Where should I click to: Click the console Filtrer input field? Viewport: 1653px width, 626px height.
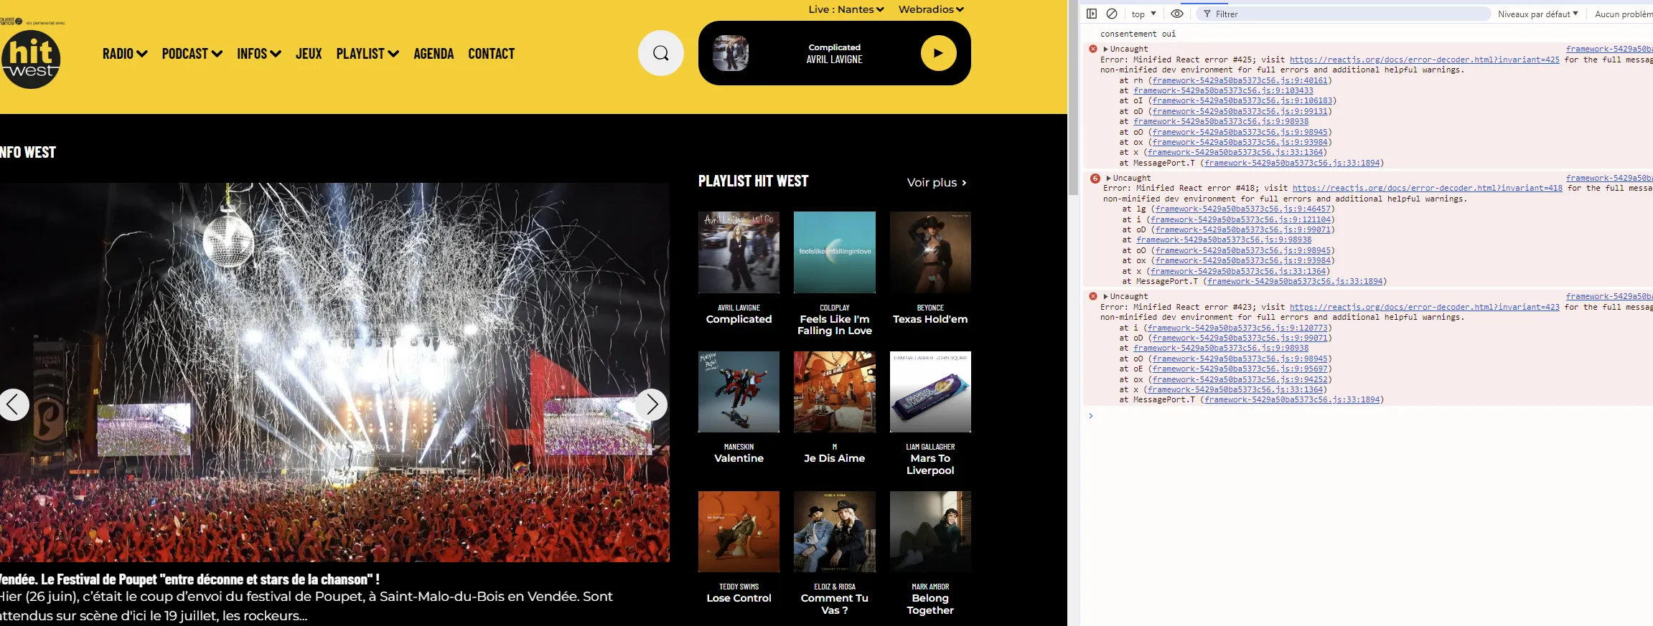tap(1342, 14)
